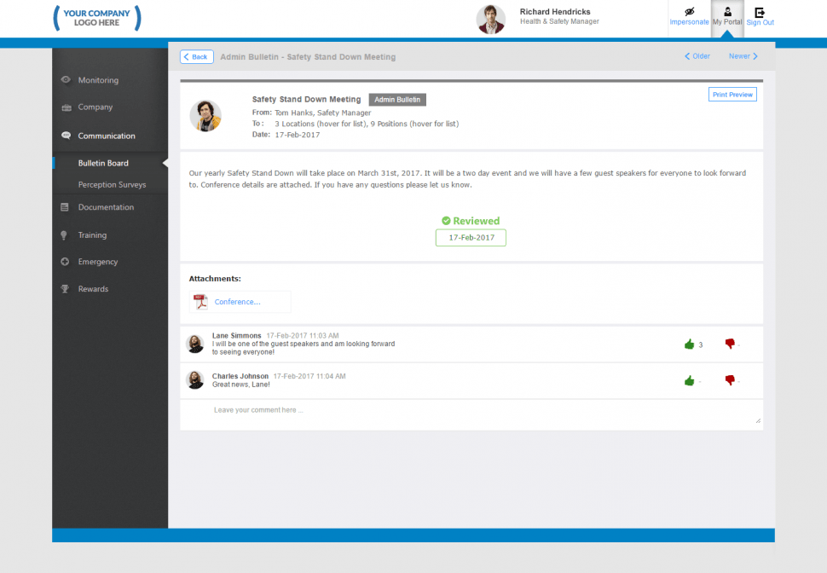The width and height of the screenshot is (827, 573).
Task: Dislike Charles Johnson's comment
Action: [730, 380]
